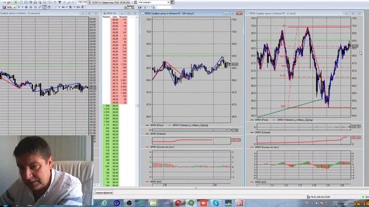
Task: Open the <Не указан> dropdown in the toolbar
Action: (x=154, y=2)
